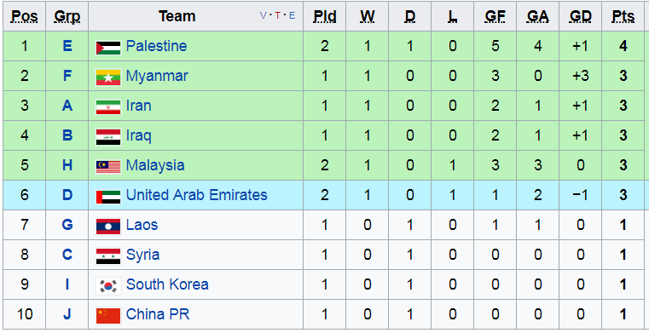The image size is (649, 333).
Task: Open the Laos team link
Action: click(142, 225)
